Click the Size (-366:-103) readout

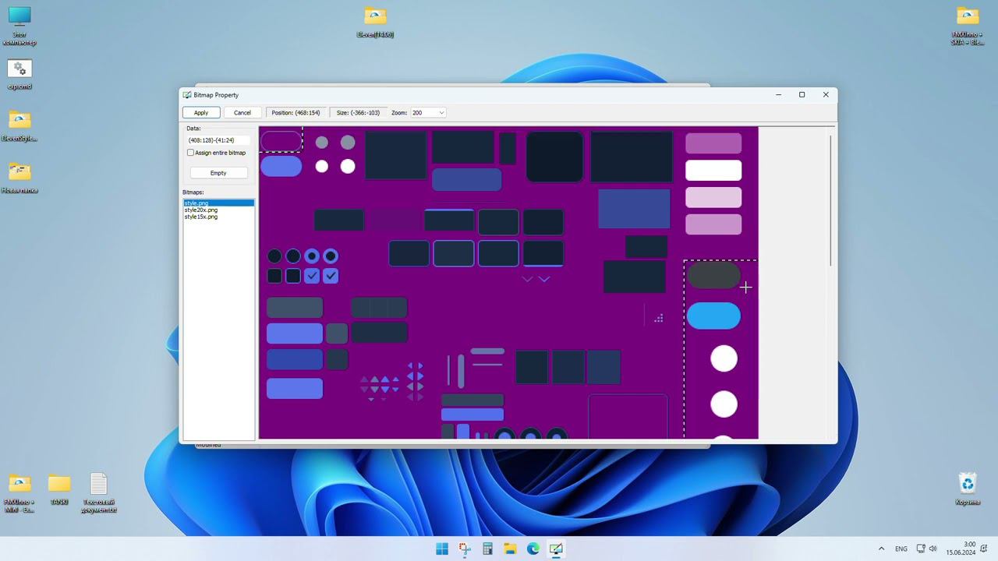358,113
